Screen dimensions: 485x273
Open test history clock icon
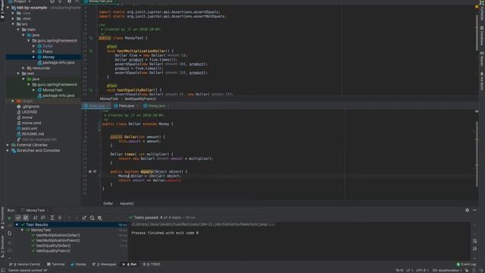point(92,218)
